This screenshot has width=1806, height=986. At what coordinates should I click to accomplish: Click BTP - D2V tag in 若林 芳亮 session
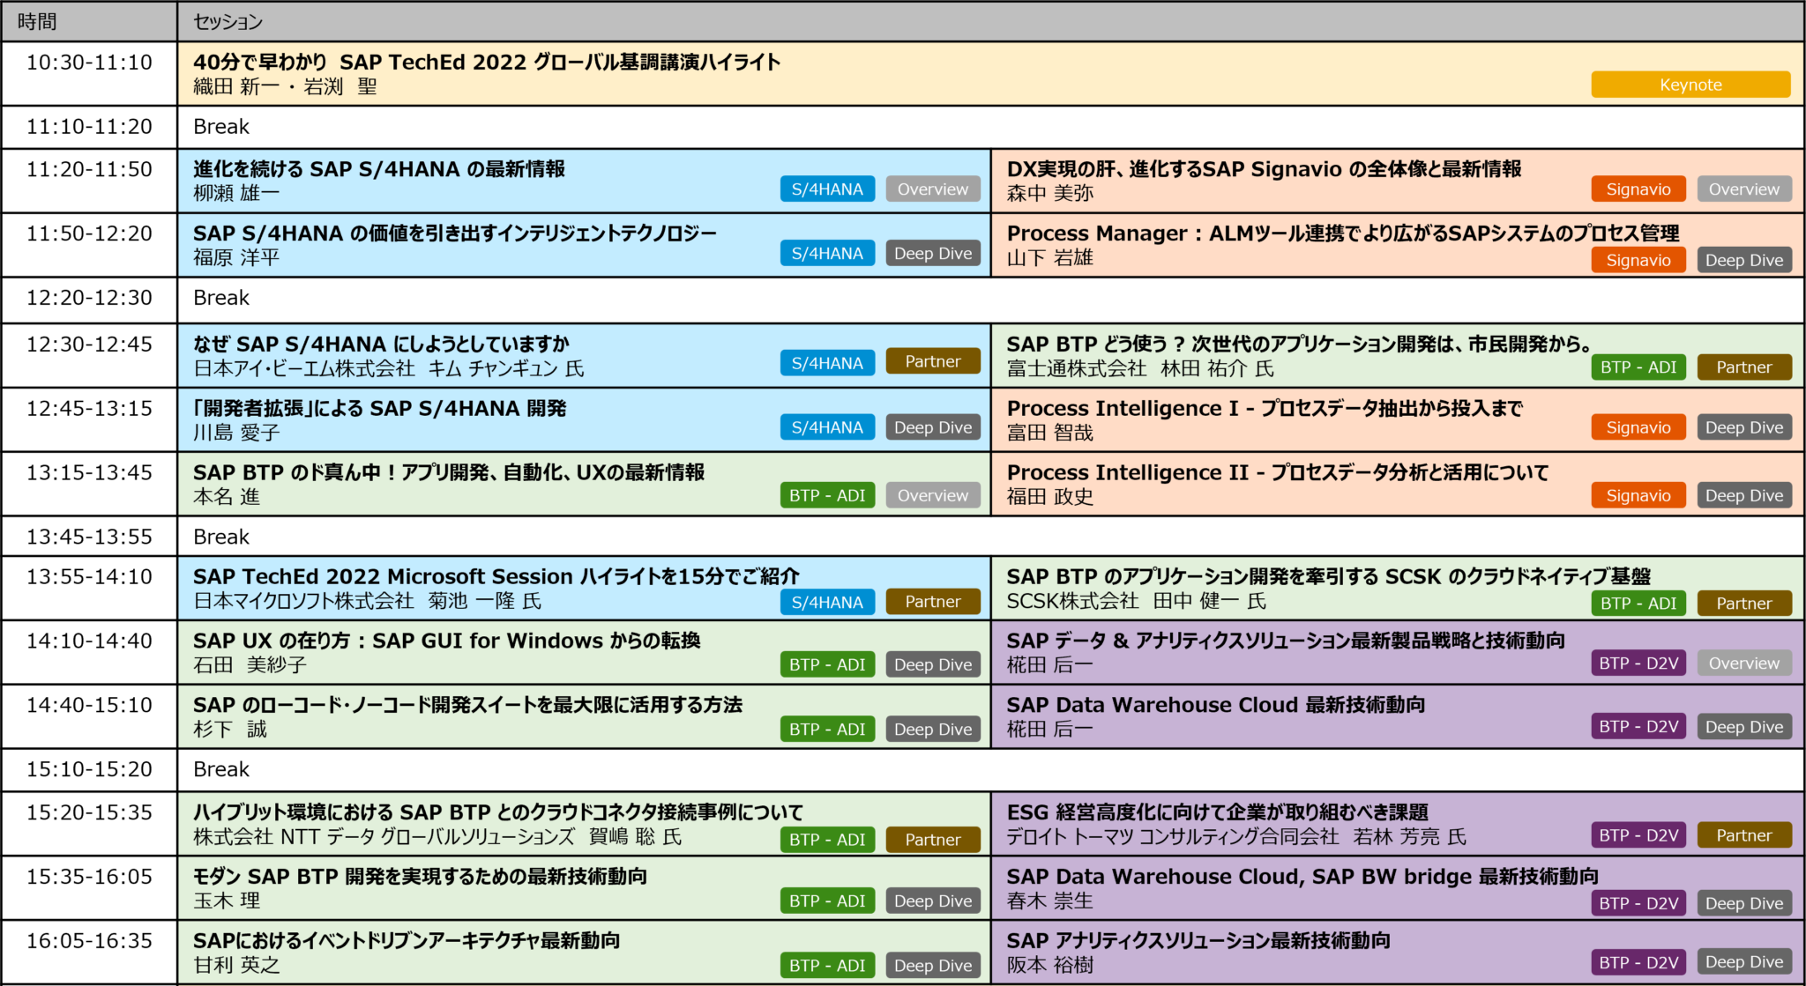point(1638,835)
